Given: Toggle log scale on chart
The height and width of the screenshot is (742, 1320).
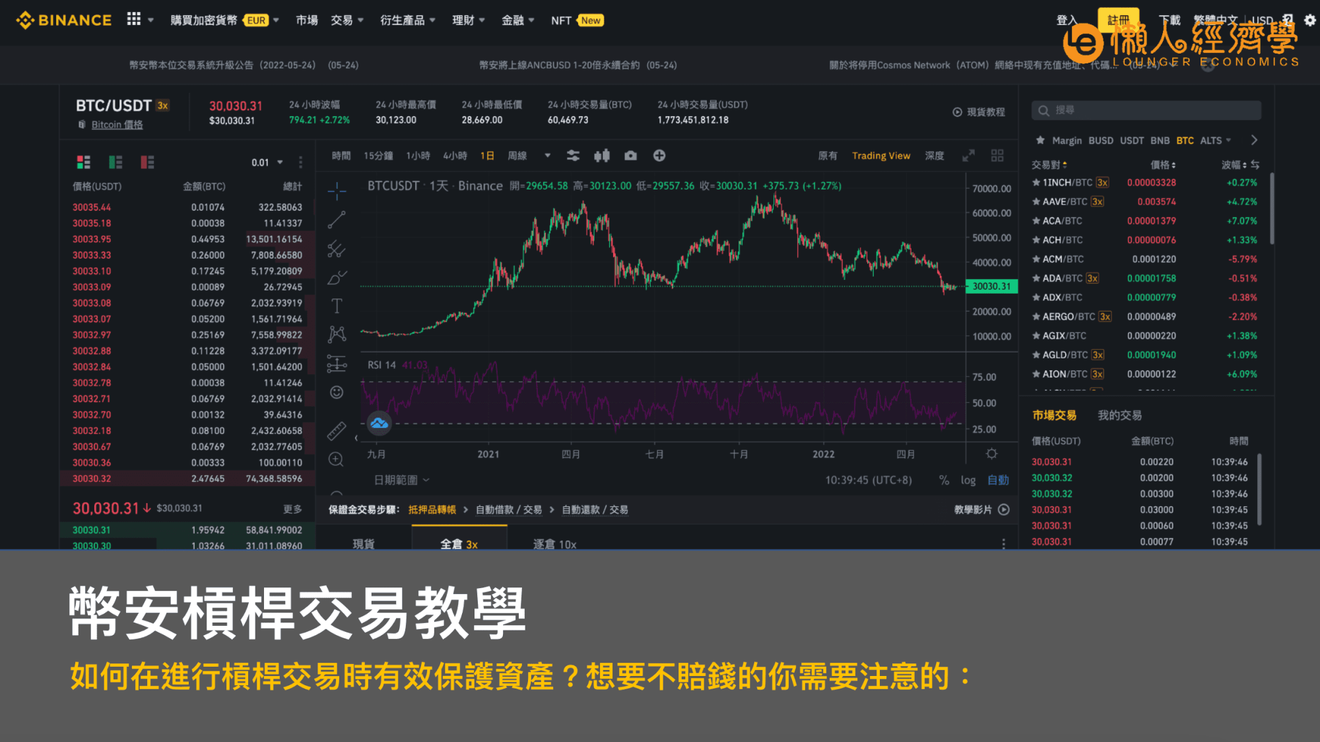Looking at the screenshot, I should click(x=968, y=480).
